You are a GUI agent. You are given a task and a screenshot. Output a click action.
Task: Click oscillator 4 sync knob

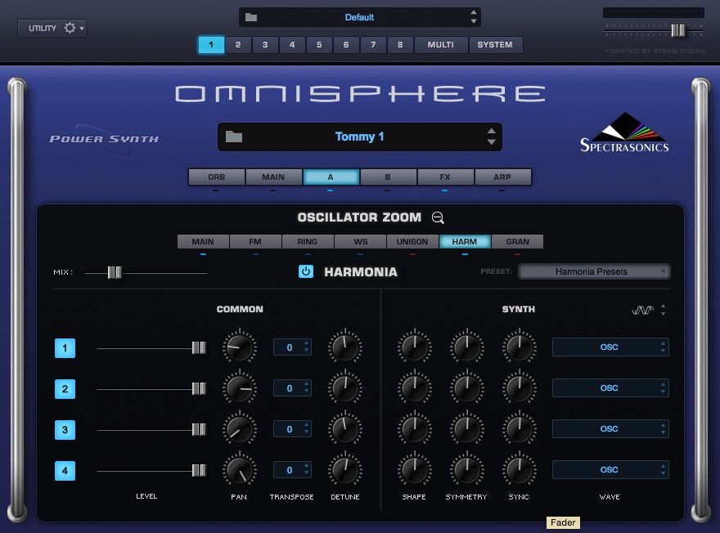tap(519, 470)
